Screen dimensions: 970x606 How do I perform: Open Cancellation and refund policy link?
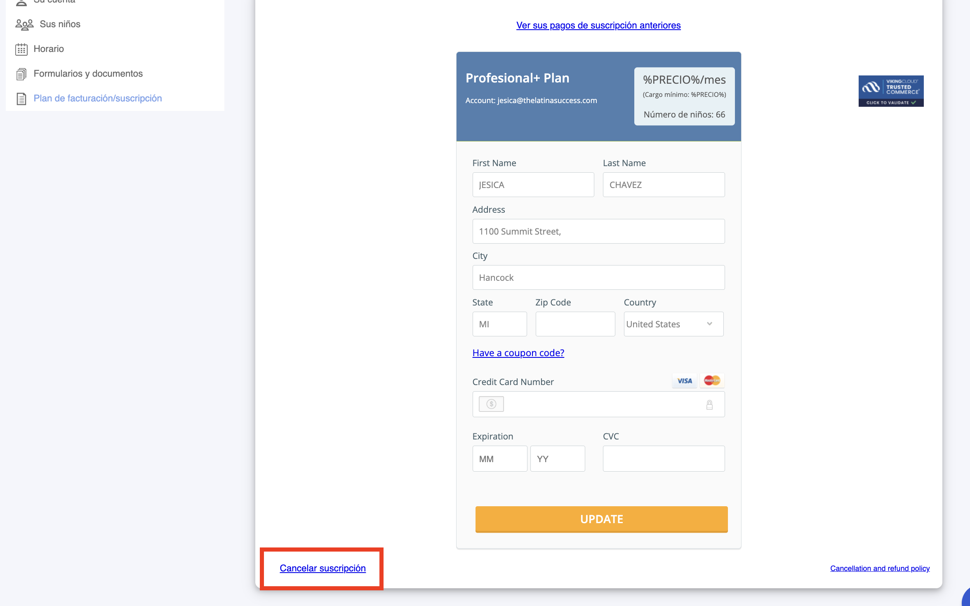pos(880,568)
